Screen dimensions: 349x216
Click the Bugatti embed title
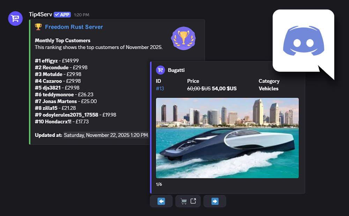tap(177, 70)
